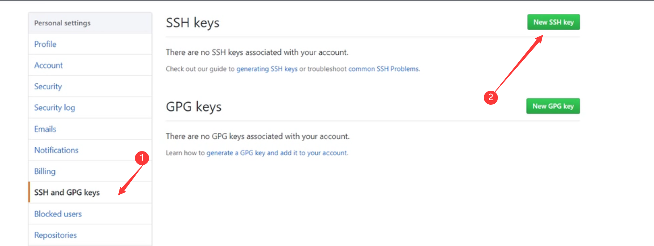Open the generating SSH keys guide link
Viewport: 654px width, 246px height.
[267, 69]
